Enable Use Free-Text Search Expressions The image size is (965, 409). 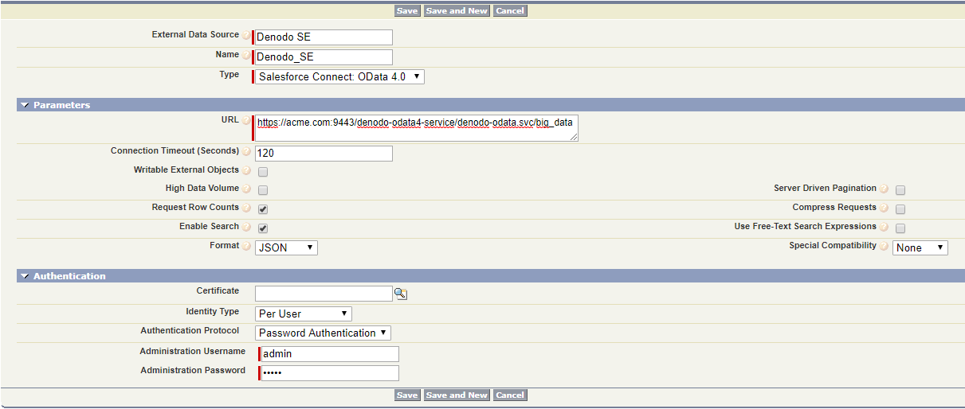click(900, 228)
